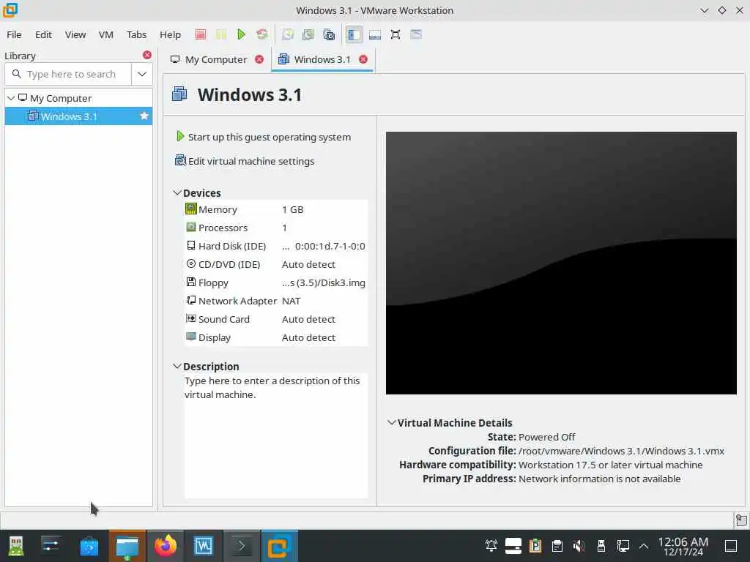The height and width of the screenshot is (562, 750).
Task: Collapse the My Computer tree node
Action: pos(11,98)
